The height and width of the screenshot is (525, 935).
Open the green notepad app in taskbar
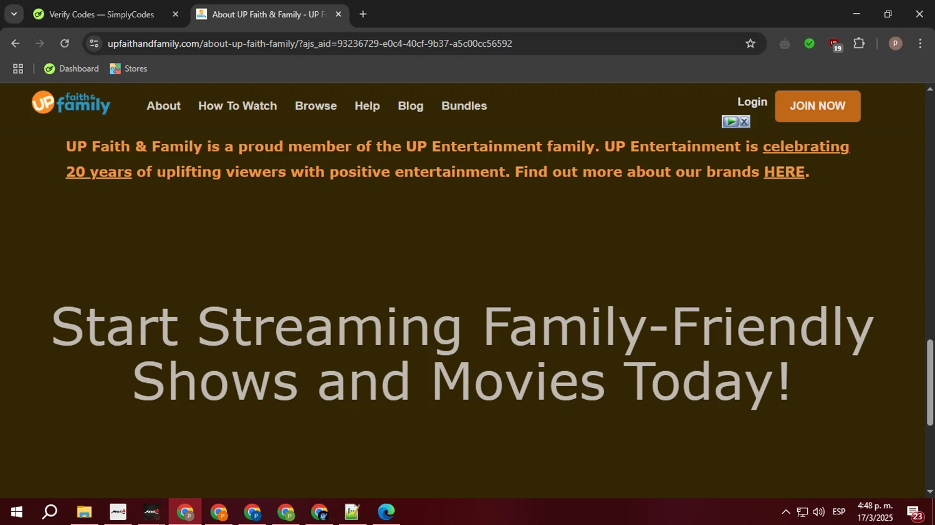tap(352, 512)
